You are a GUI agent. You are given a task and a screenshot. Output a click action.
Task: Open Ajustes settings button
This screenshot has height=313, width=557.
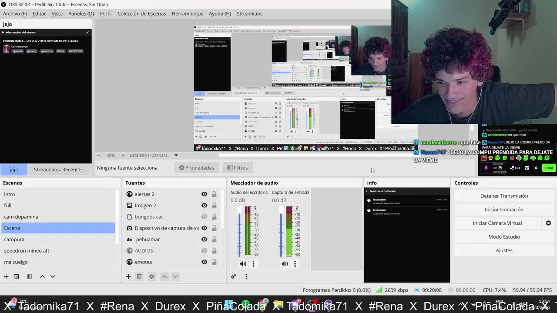pyautogui.click(x=504, y=250)
